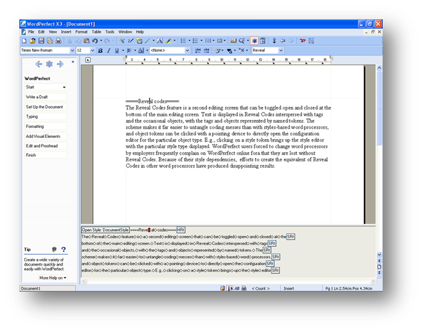
Task: Click the ruler tab type selector icon
Action: [x=88, y=60]
